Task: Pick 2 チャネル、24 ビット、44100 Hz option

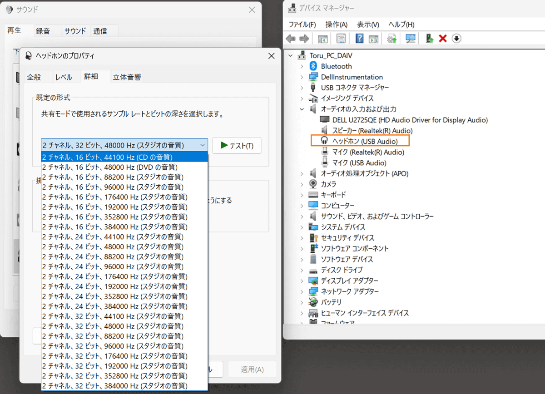Action: click(124, 236)
